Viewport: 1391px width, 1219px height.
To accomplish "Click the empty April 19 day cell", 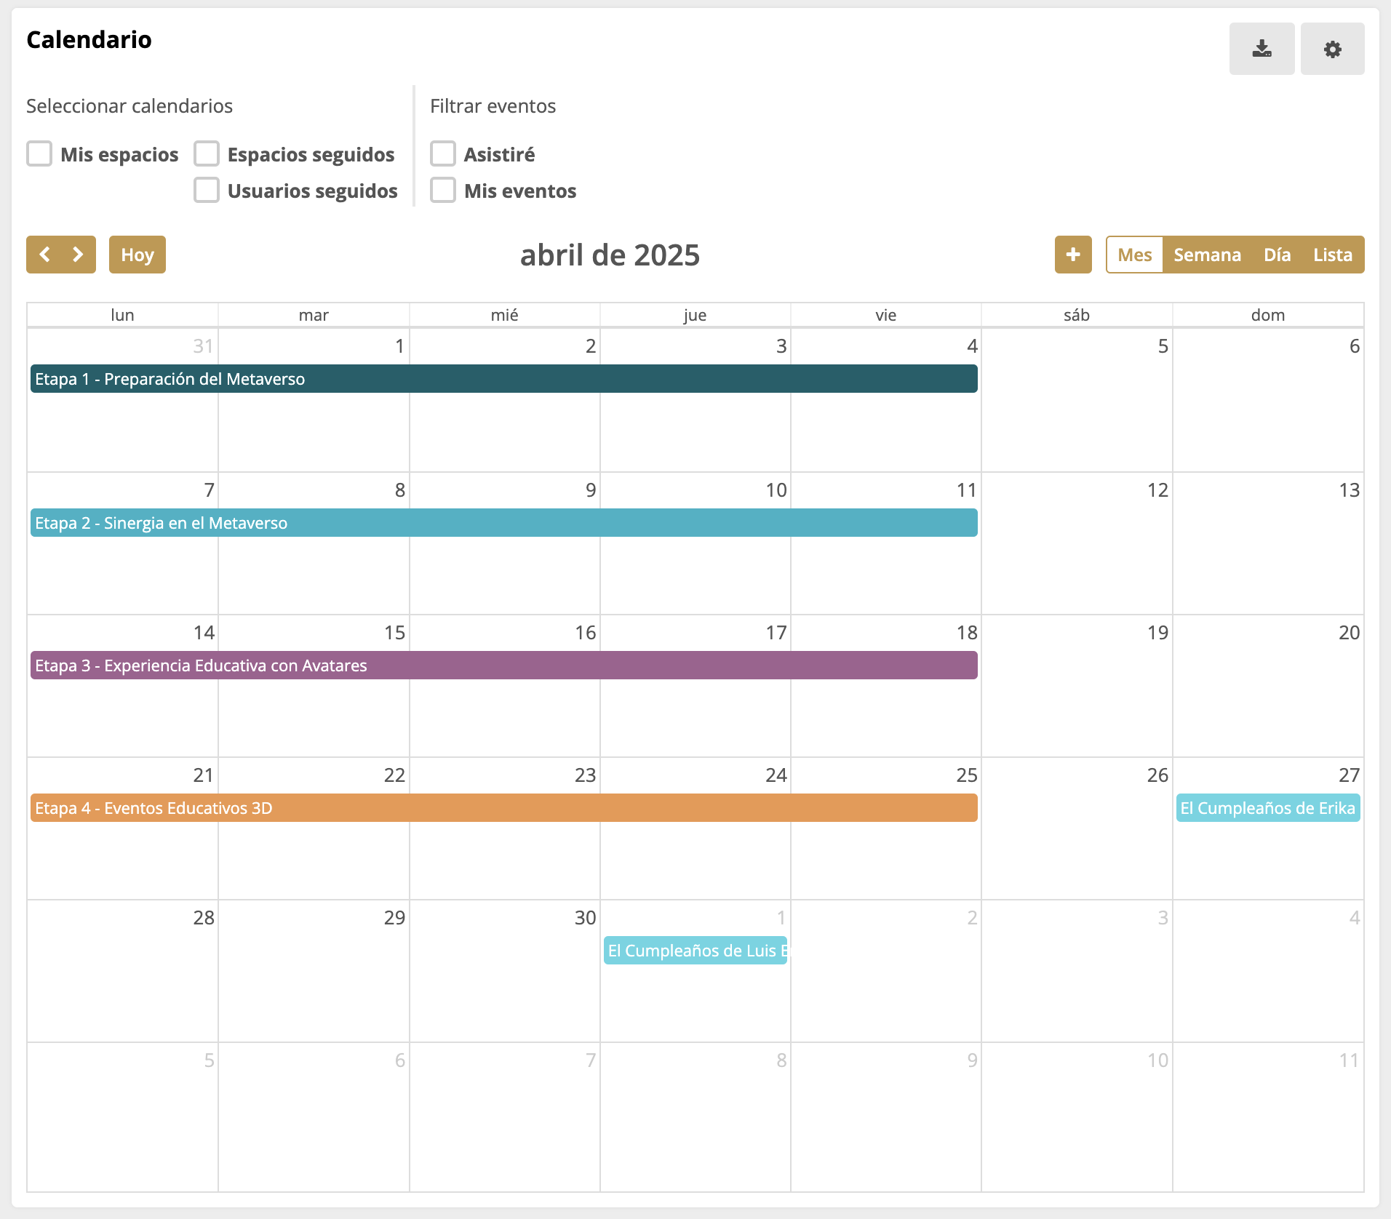I will [1077, 698].
